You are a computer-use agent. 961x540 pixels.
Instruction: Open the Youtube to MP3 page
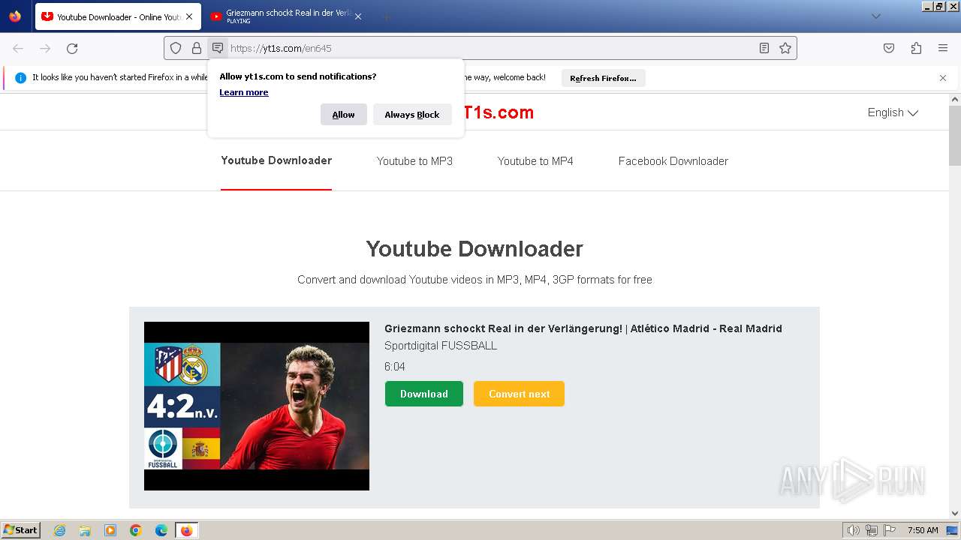pyautogui.click(x=414, y=161)
